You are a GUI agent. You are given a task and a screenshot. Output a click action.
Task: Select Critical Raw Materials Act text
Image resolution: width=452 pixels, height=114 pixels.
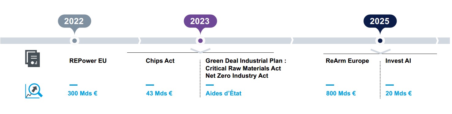pyautogui.click(x=243, y=68)
